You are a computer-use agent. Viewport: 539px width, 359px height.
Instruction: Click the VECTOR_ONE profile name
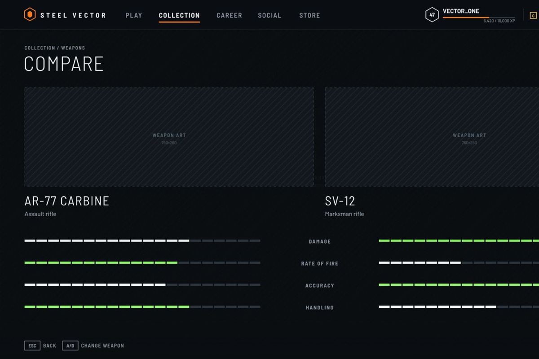(x=461, y=11)
